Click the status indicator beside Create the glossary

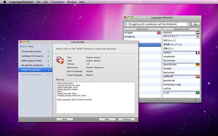(x=49, y=70)
